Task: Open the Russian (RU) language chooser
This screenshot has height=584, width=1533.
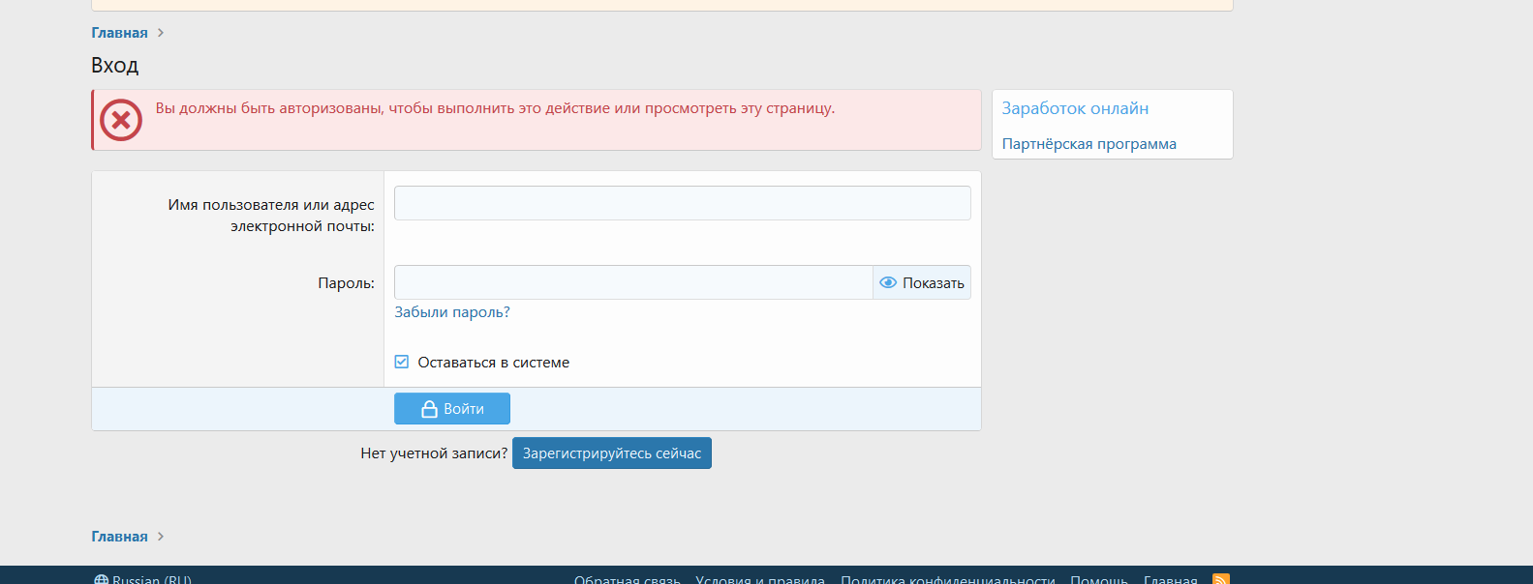Action: coord(143,579)
